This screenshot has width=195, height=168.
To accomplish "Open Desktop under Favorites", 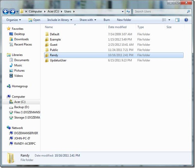I will [x=19, y=34].
